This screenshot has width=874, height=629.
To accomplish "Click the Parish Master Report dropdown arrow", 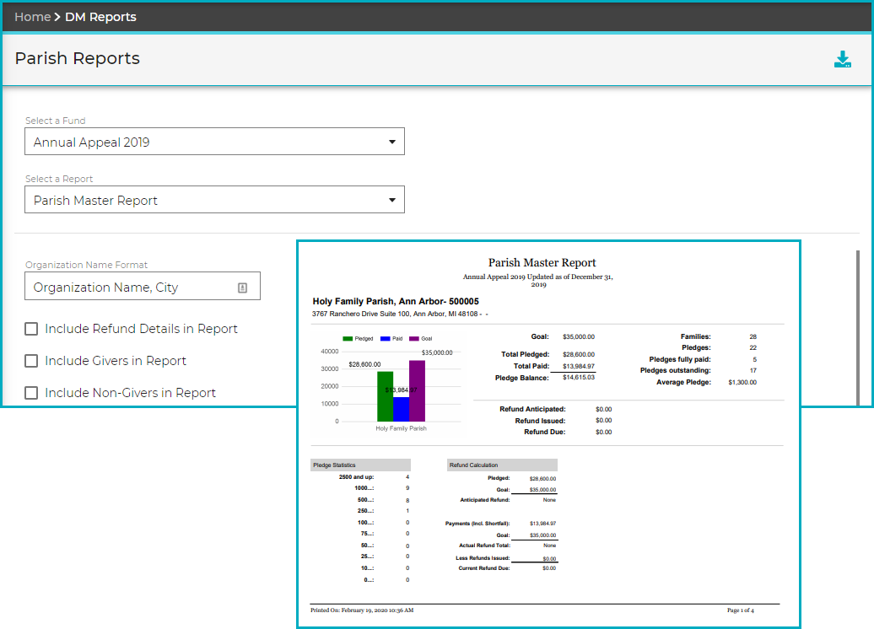I will (x=392, y=200).
